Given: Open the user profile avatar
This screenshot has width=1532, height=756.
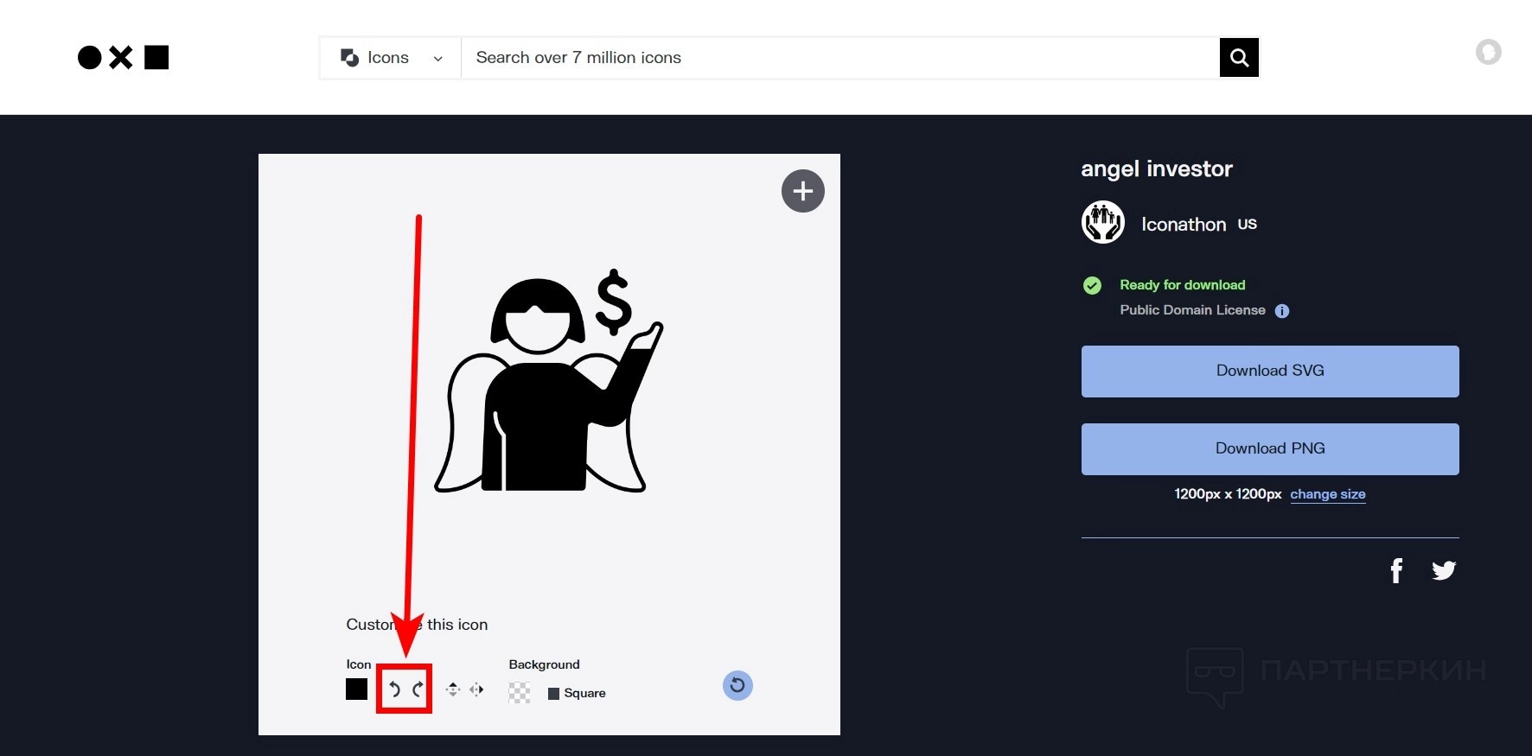Looking at the screenshot, I should 1488,53.
